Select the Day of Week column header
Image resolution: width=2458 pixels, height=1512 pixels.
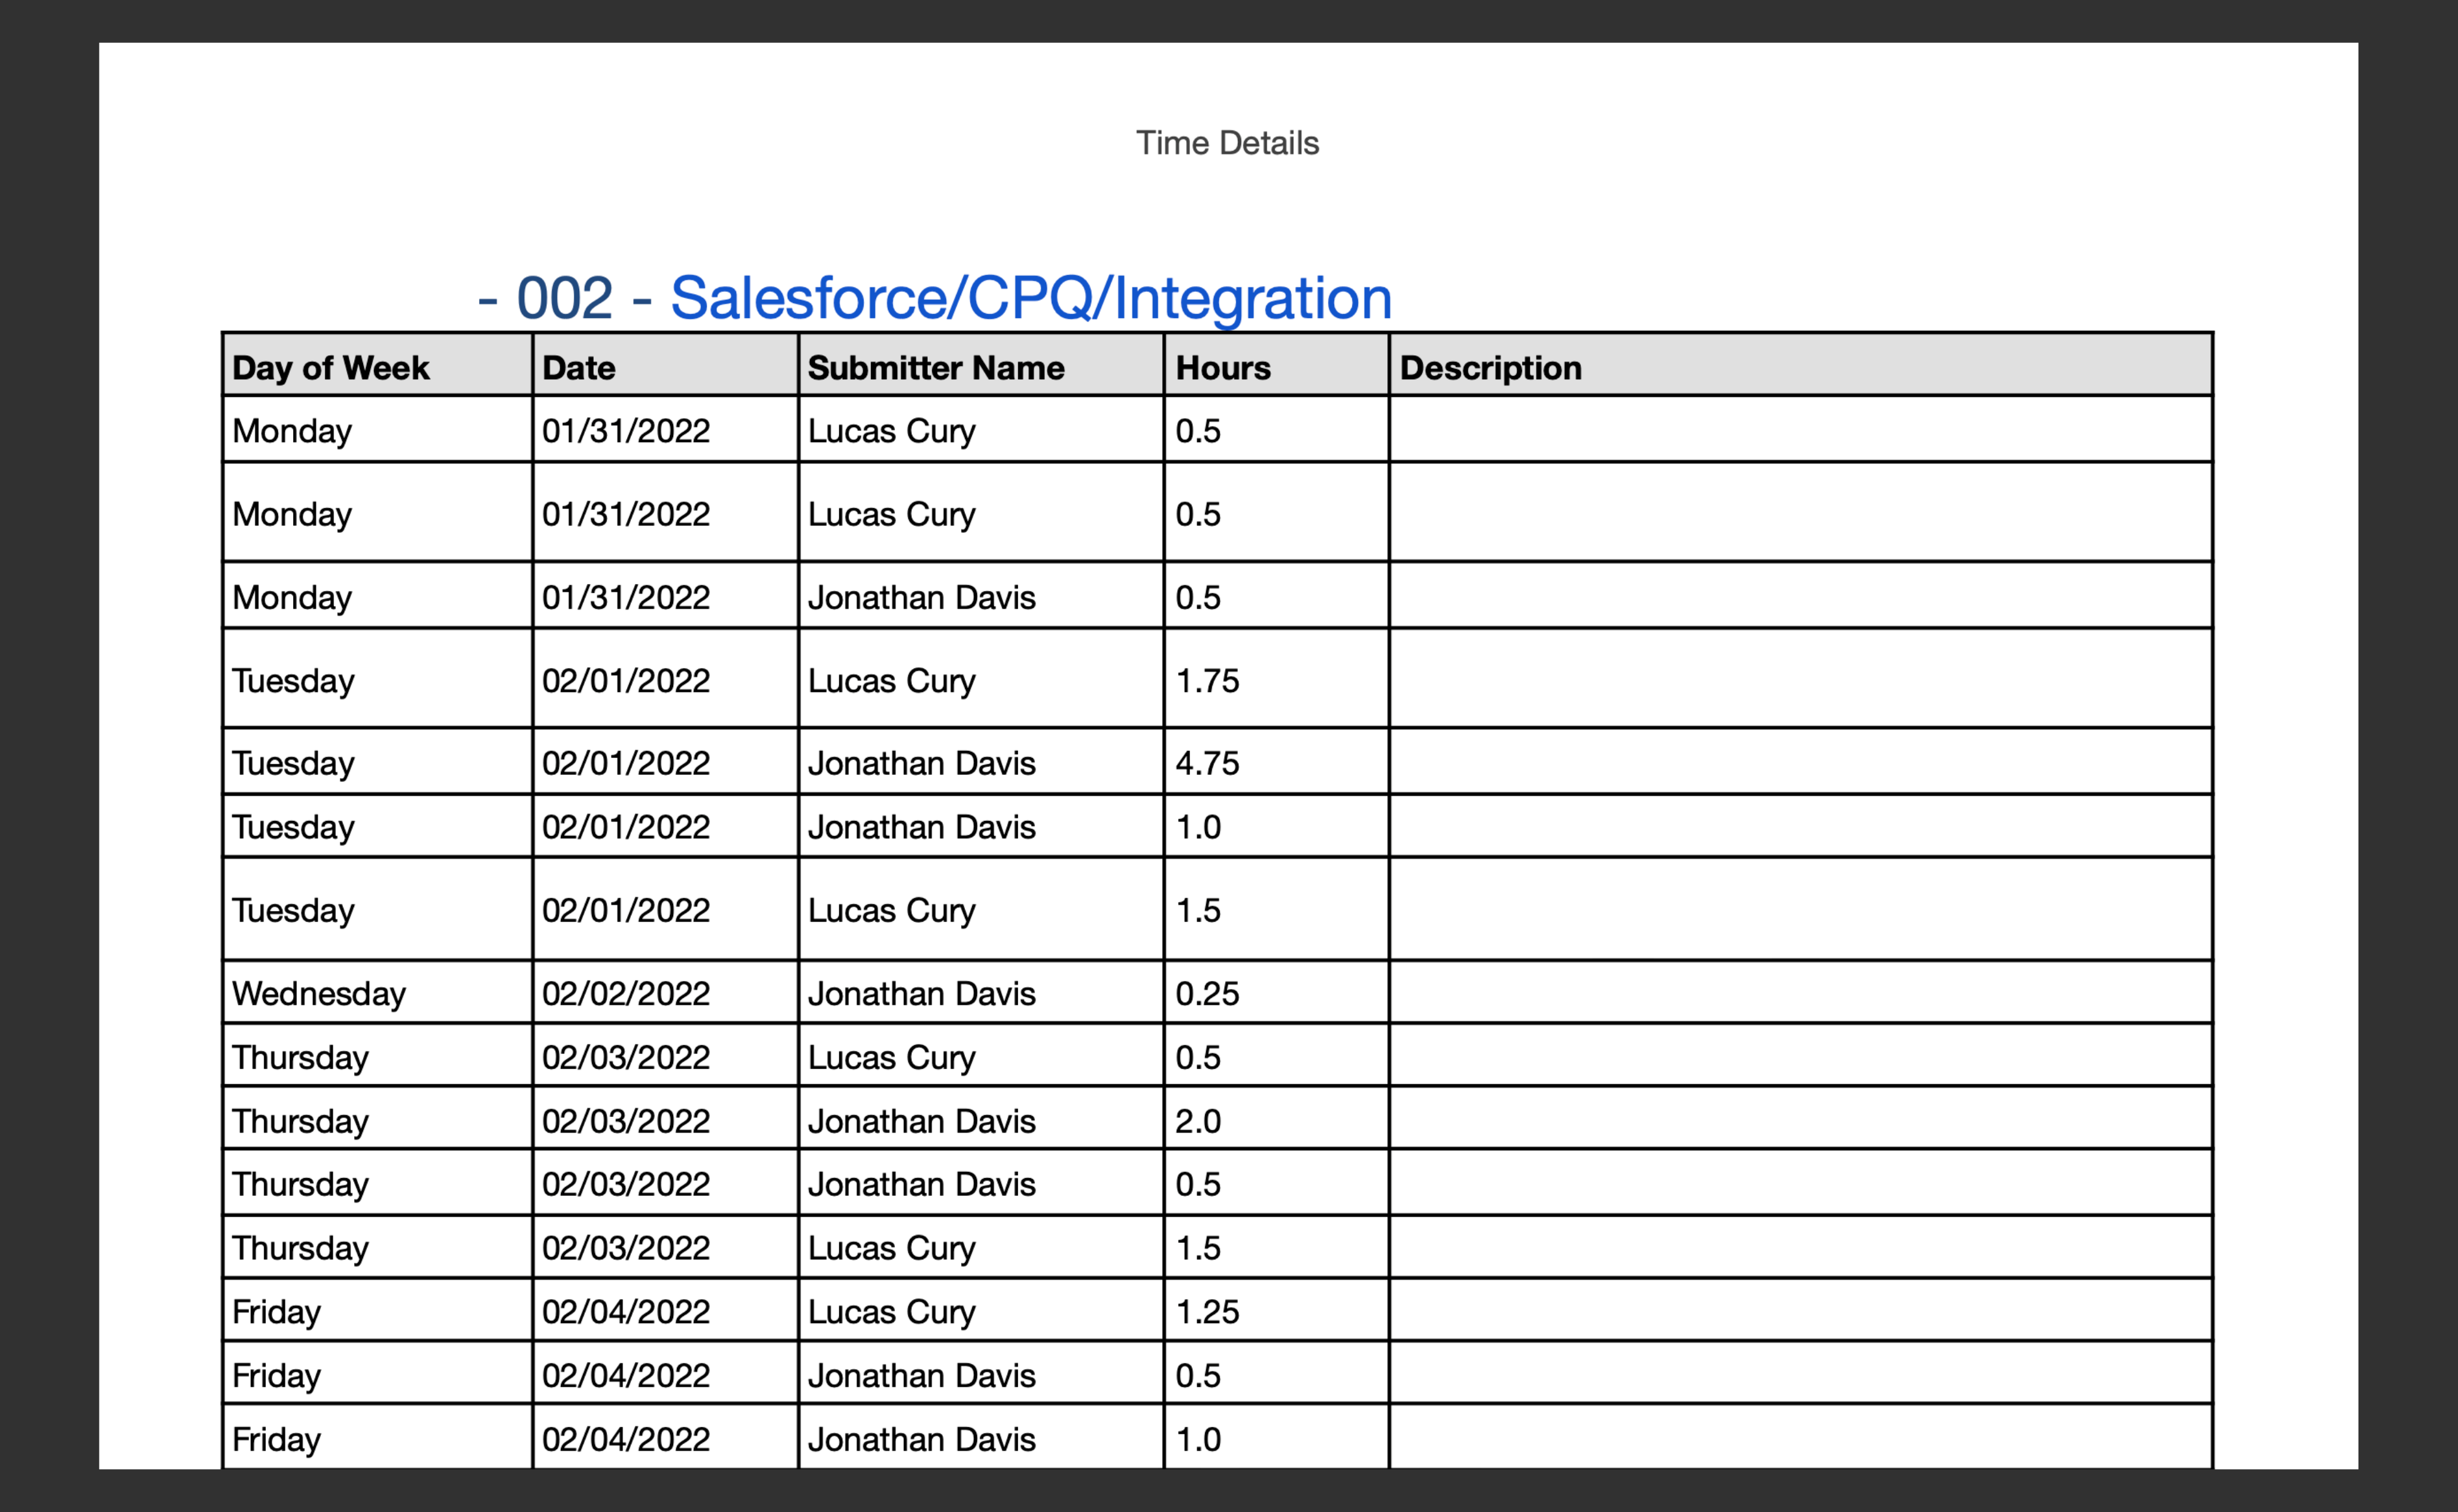click(330, 367)
